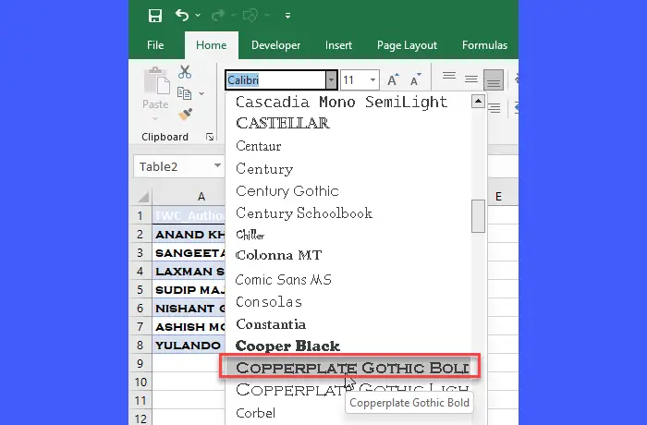647x425 pixels.
Task: Toggle the Bottom Align icon
Action: (494, 79)
